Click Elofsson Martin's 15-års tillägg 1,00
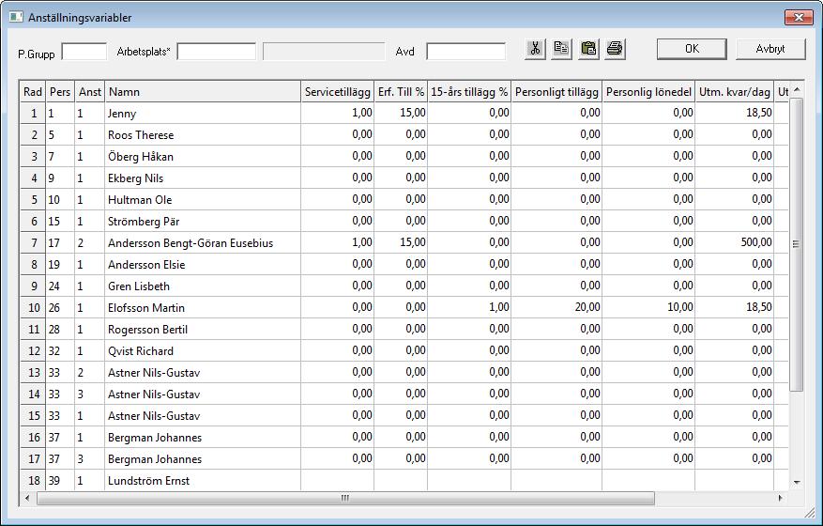Screen dimensions: 823x526 click(x=469, y=307)
